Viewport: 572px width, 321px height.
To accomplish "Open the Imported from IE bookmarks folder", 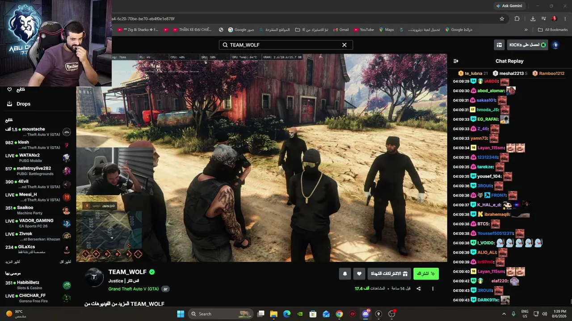I will tap(311, 30).
